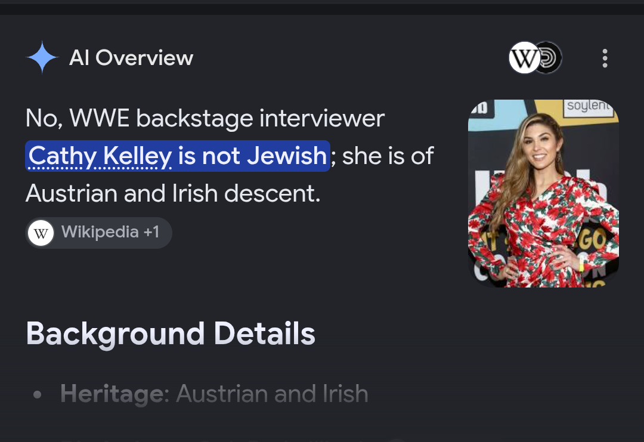Click the 'AI Overview' title text
644x442 pixels.
(131, 58)
